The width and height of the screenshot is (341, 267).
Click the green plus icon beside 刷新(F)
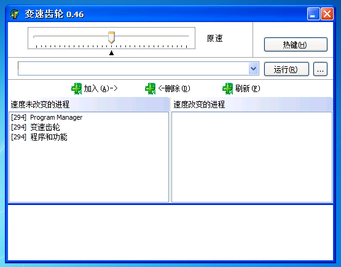point(228,88)
